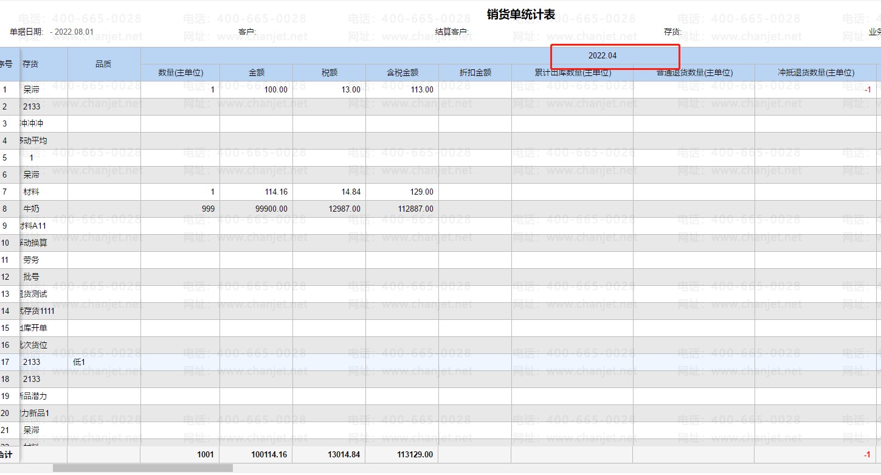Click the 99900.00 amount cell
This screenshot has width=881, height=475.
[x=256, y=209]
